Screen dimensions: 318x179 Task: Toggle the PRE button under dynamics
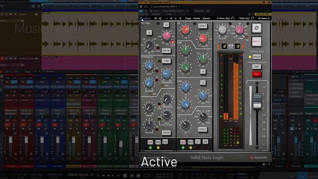[158, 142]
